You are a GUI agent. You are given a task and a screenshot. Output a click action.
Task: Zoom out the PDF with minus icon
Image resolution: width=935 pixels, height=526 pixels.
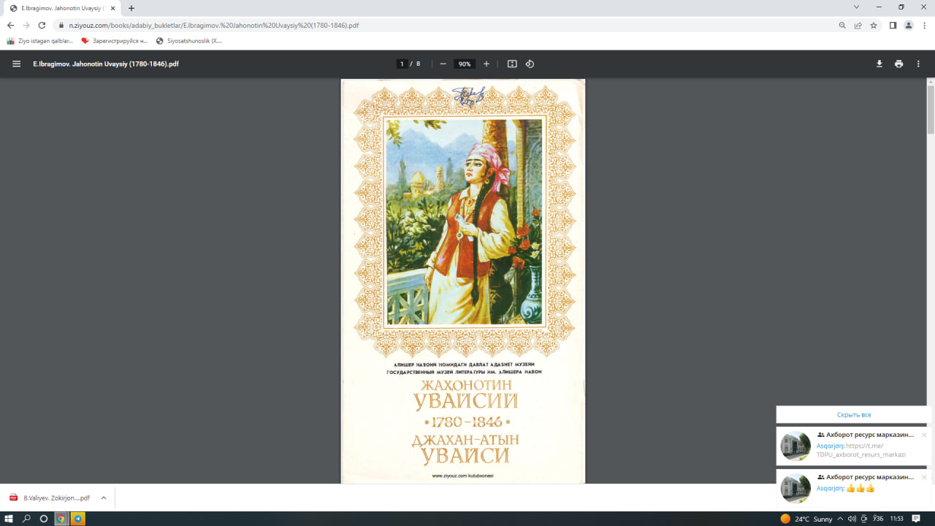point(443,64)
